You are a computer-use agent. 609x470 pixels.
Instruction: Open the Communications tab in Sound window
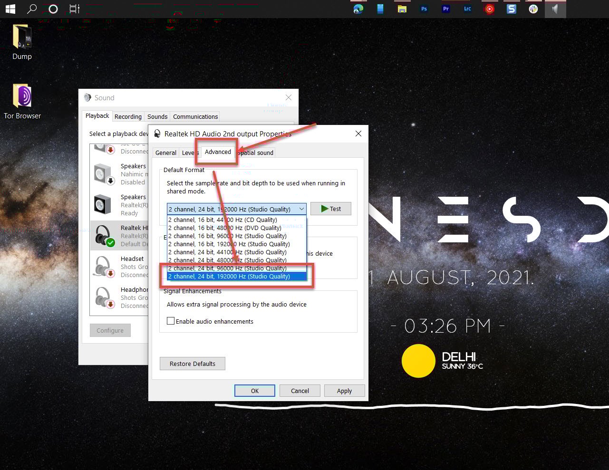195,117
